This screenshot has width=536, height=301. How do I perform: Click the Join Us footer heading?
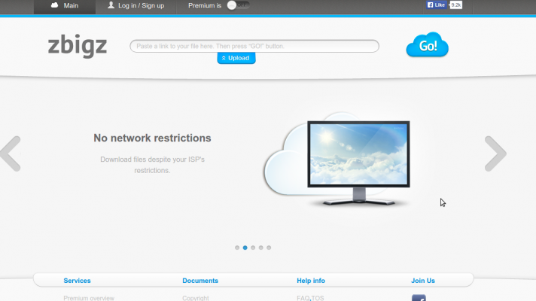pos(423,281)
